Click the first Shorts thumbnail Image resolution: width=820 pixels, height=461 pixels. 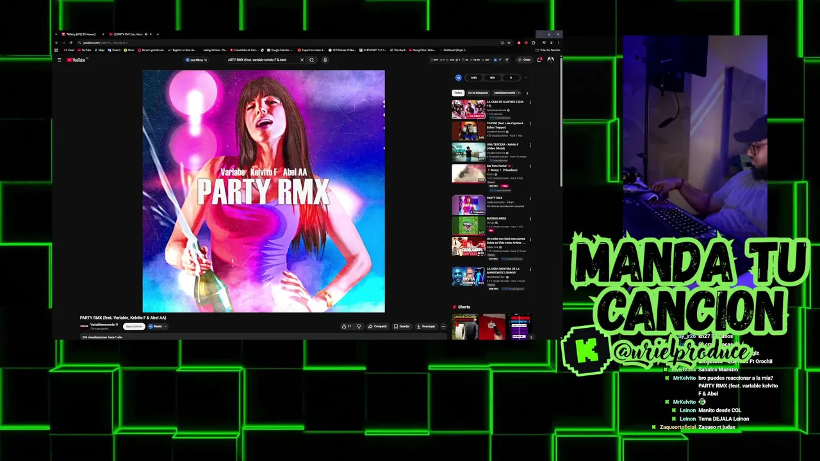point(465,327)
